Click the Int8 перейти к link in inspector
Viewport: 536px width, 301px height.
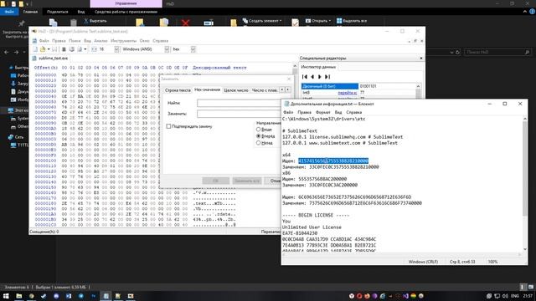click(x=348, y=93)
